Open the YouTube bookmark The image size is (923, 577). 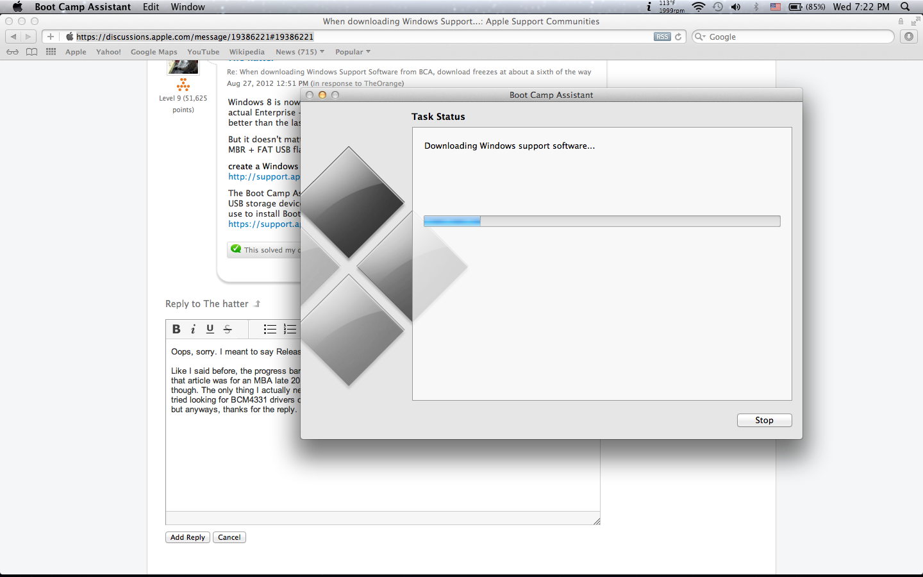point(203,52)
